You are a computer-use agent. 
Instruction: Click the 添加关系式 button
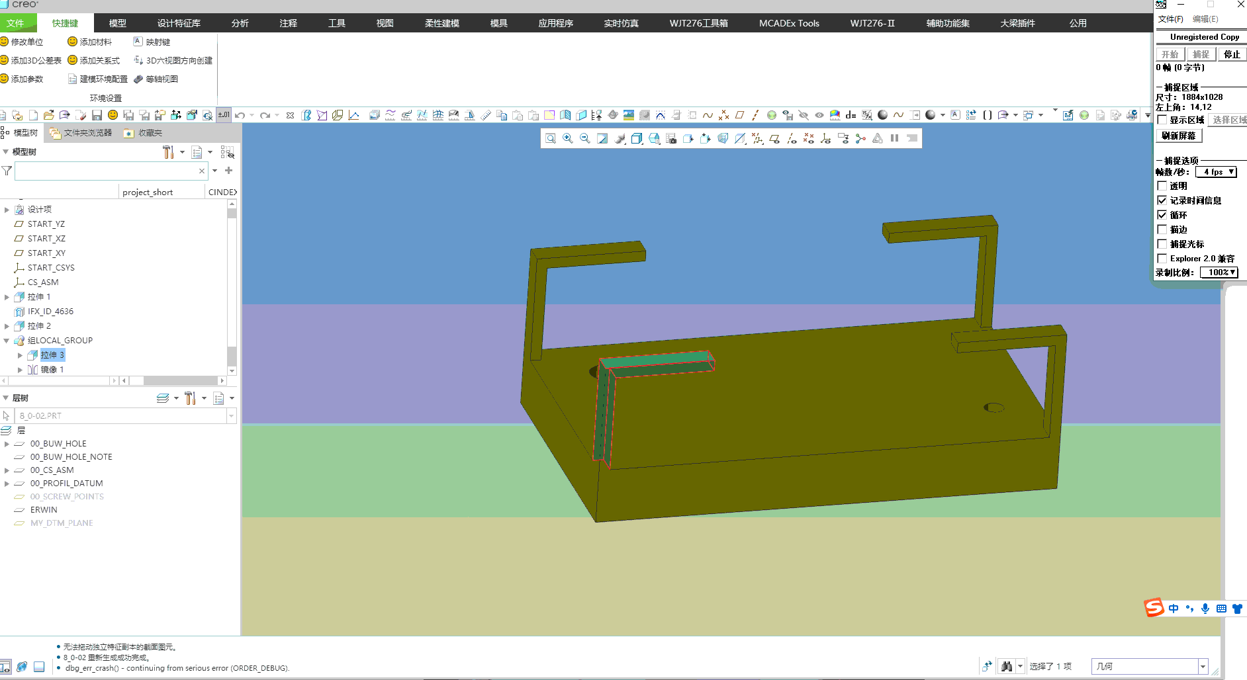click(x=94, y=60)
